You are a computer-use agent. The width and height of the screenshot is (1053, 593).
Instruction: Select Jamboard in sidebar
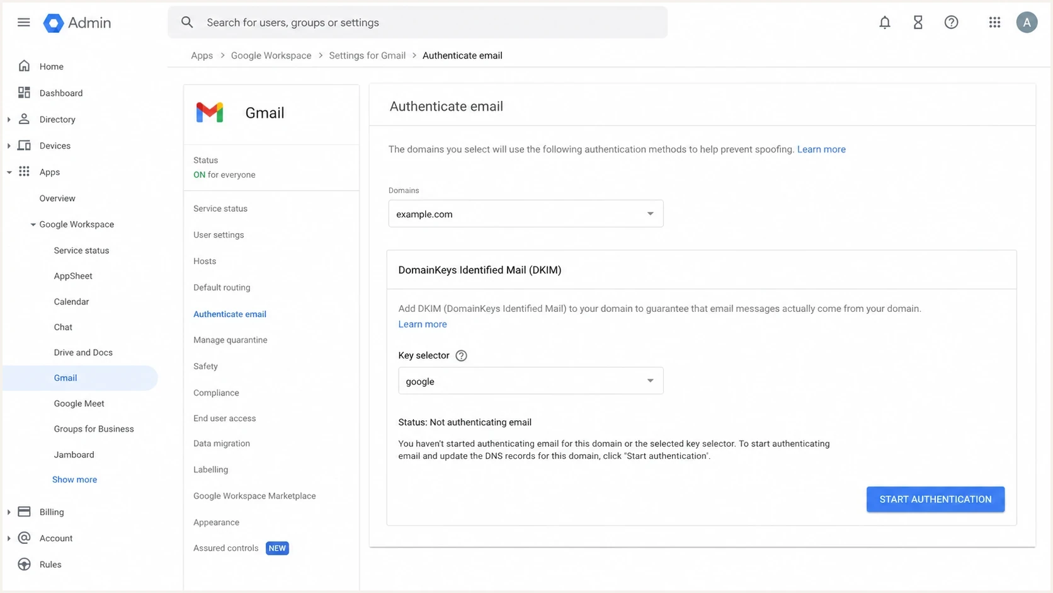click(x=74, y=454)
